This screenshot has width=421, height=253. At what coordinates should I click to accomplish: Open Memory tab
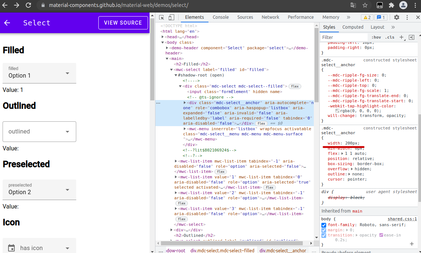coord(331,17)
